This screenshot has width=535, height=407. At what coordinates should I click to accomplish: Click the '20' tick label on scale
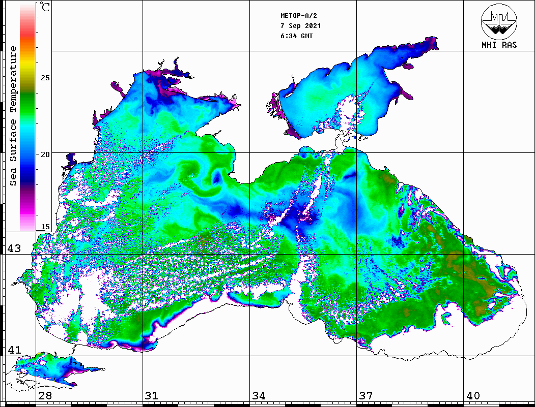[45, 154]
